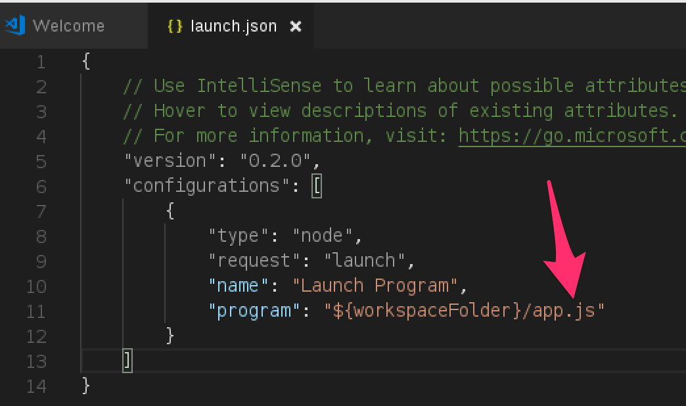Place cursor on "Launch Program" value
Viewport: 686px width, 406px height.
(x=375, y=286)
